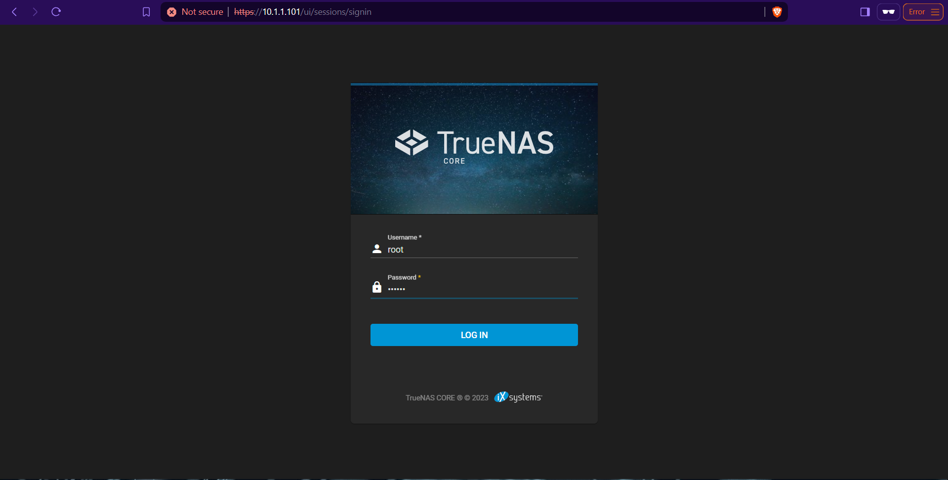Viewport: 948px width, 480px height.
Task: Click the LOG IN button
Action: coord(474,335)
